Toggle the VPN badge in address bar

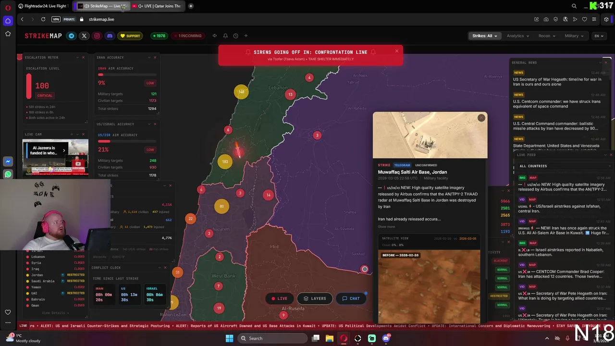[x=56, y=19]
